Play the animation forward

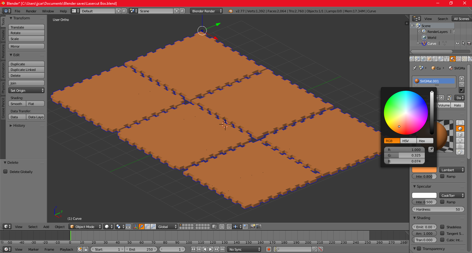point(211,249)
